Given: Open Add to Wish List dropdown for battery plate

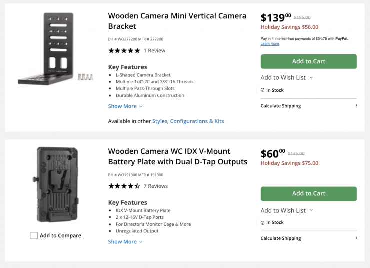Looking at the screenshot, I should pos(287,210).
